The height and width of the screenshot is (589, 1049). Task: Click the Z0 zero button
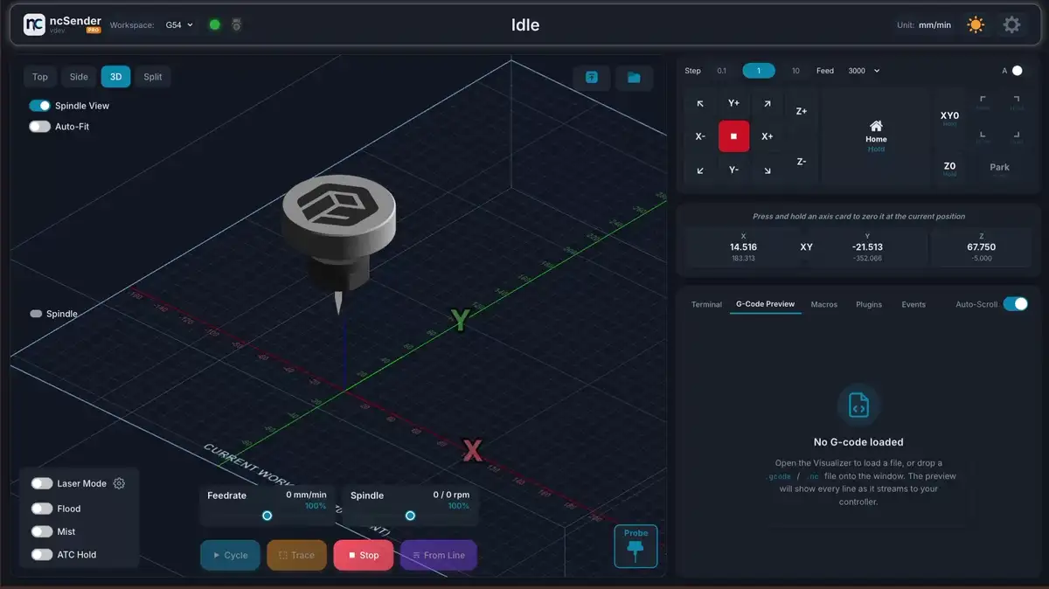949,169
